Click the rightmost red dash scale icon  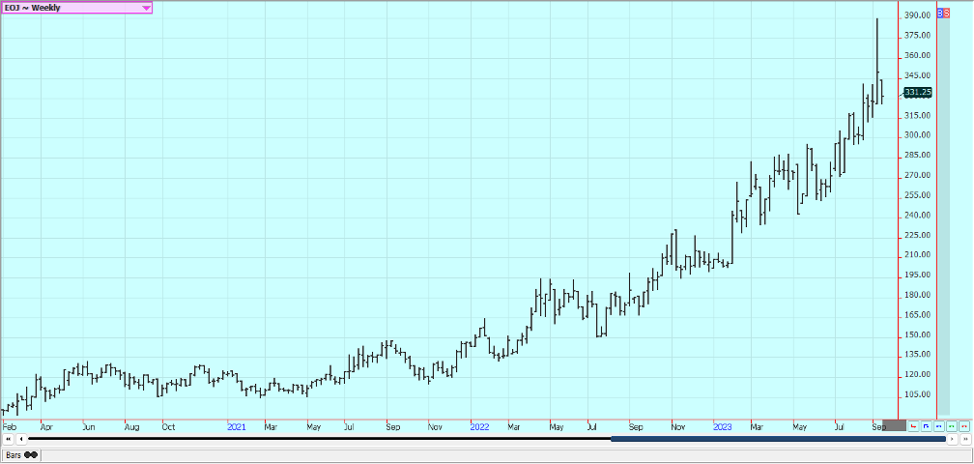point(963,425)
